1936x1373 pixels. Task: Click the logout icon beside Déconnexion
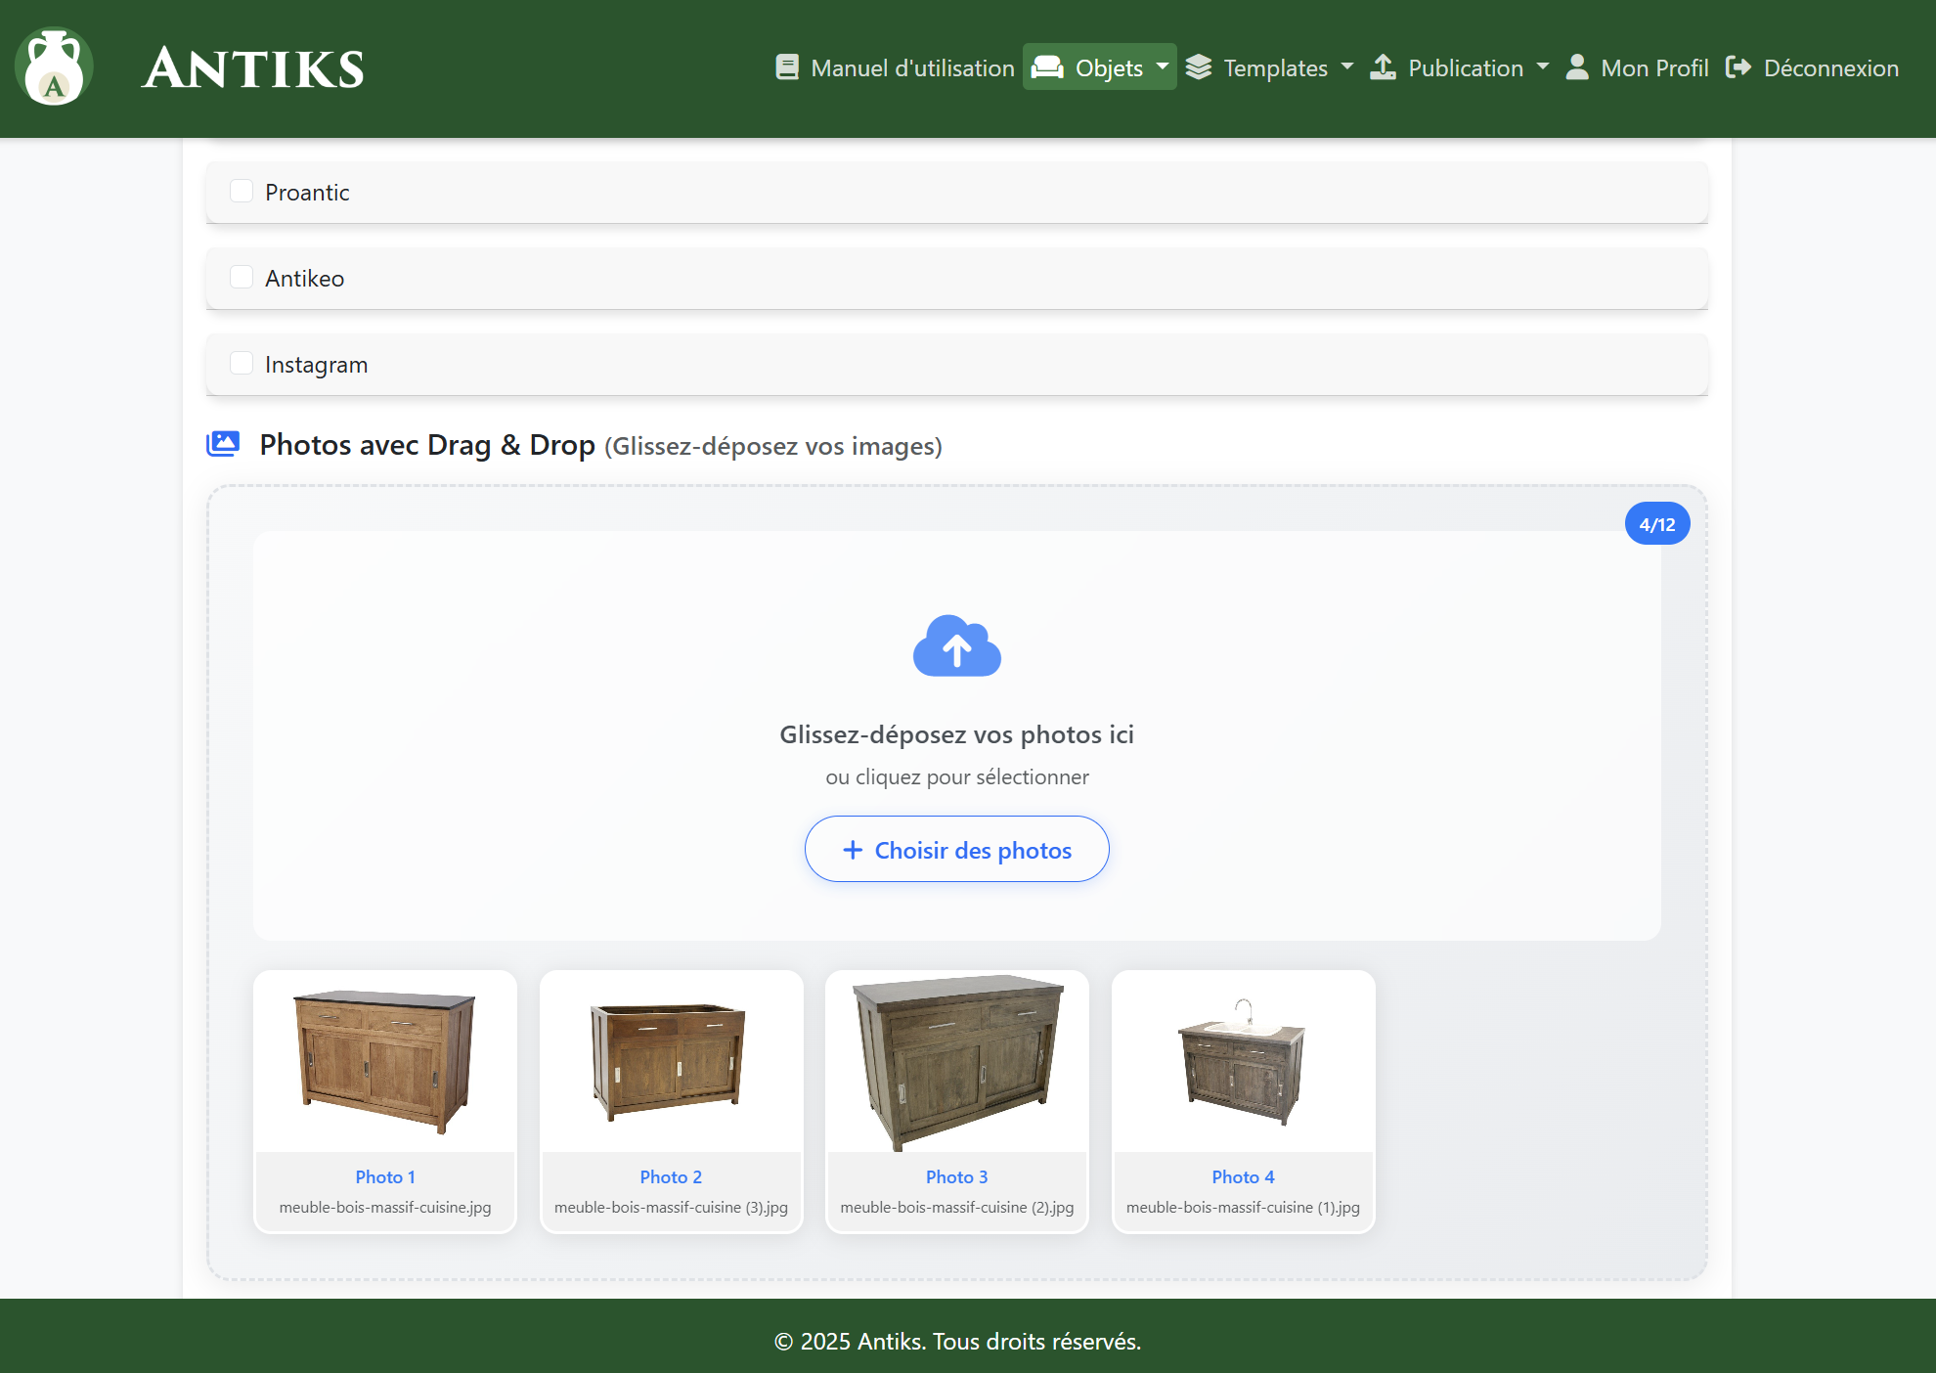[1738, 67]
